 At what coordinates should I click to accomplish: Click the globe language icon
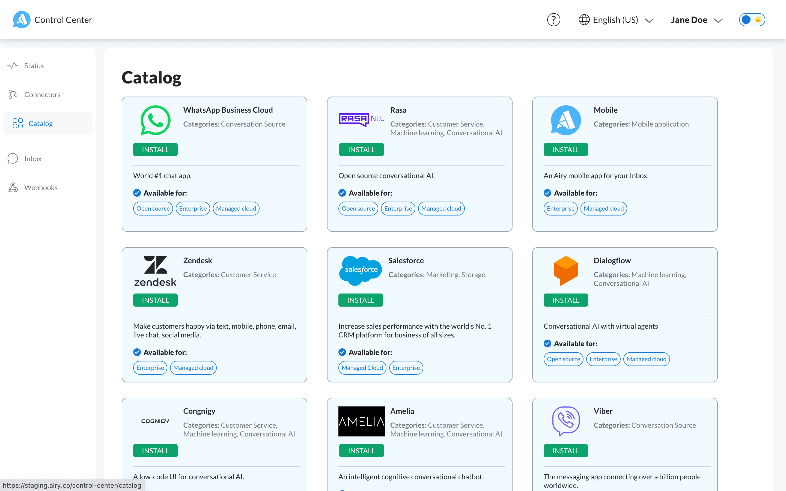click(x=584, y=20)
